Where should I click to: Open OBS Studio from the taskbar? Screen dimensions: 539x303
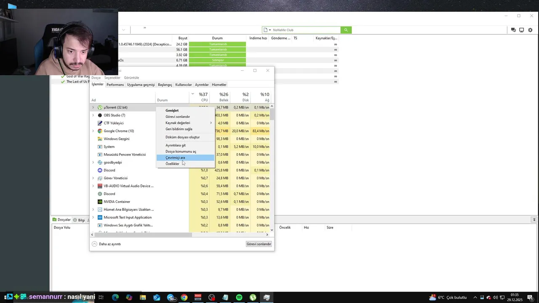[x=211, y=298]
